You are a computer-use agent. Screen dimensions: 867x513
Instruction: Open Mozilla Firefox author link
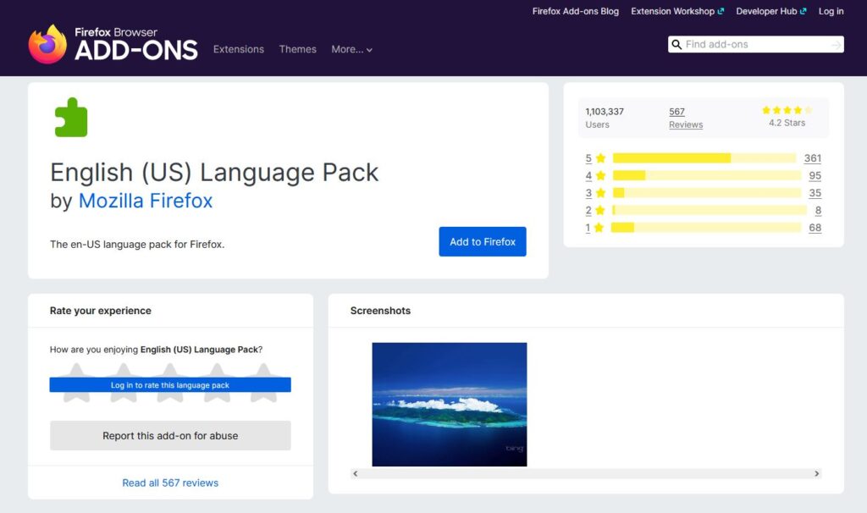pos(146,201)
